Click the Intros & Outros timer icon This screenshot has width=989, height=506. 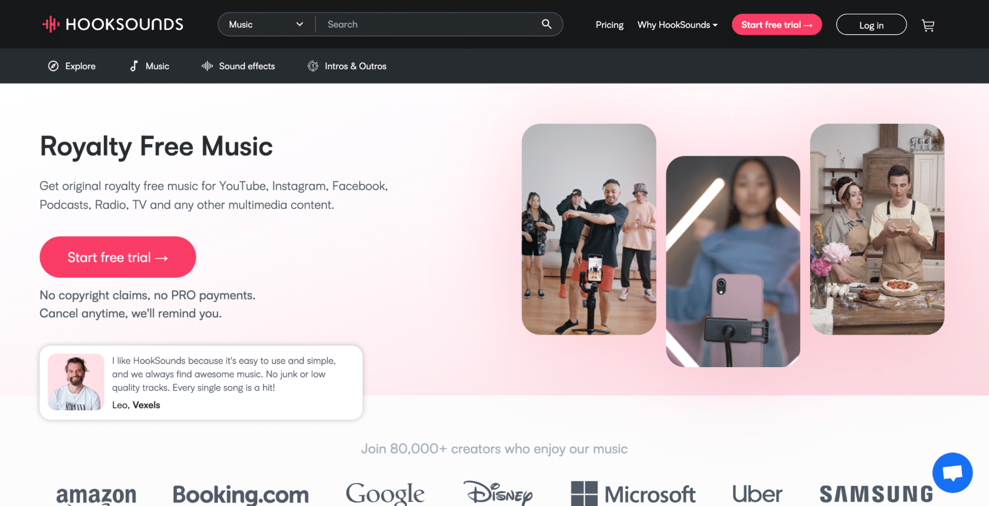coord(313,66)
